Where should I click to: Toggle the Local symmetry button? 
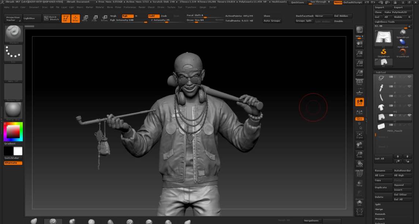pyautogui.click(x=359, y=102)
